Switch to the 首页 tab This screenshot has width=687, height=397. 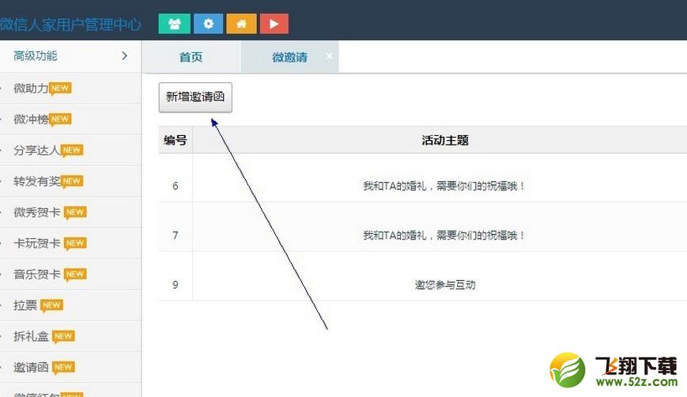tap(191, 57)
